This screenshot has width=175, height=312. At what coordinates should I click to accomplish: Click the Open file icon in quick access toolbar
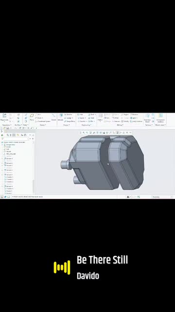[4, 128]
